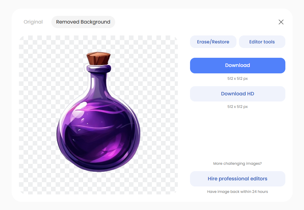Open the Editor tools panel
The image size is (304, 210).
pyautogui.click(x=262, y=42)
